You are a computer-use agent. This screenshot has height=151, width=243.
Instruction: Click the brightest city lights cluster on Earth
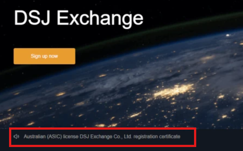tap(174, 91)
